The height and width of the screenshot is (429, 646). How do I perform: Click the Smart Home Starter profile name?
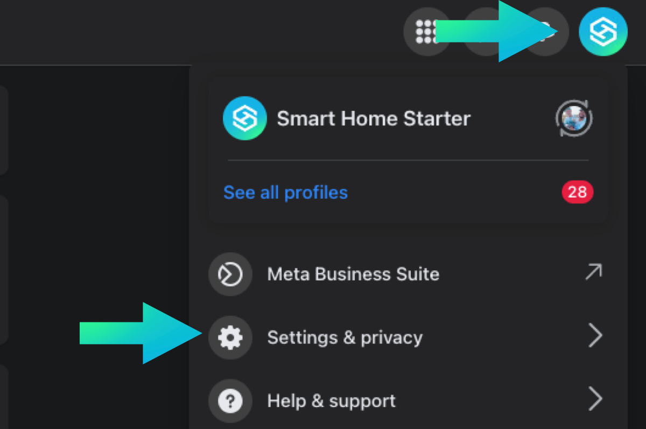(x=374, y=118)
